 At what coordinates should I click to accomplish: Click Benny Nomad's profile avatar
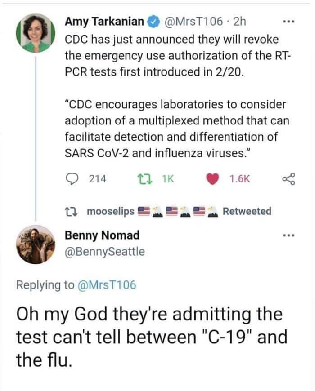[x=36, y=244]
